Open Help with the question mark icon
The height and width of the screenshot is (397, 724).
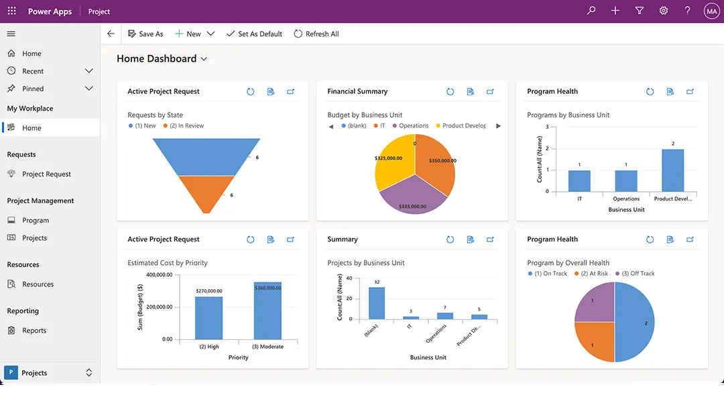pyautogui.click(x=687, y=11)
